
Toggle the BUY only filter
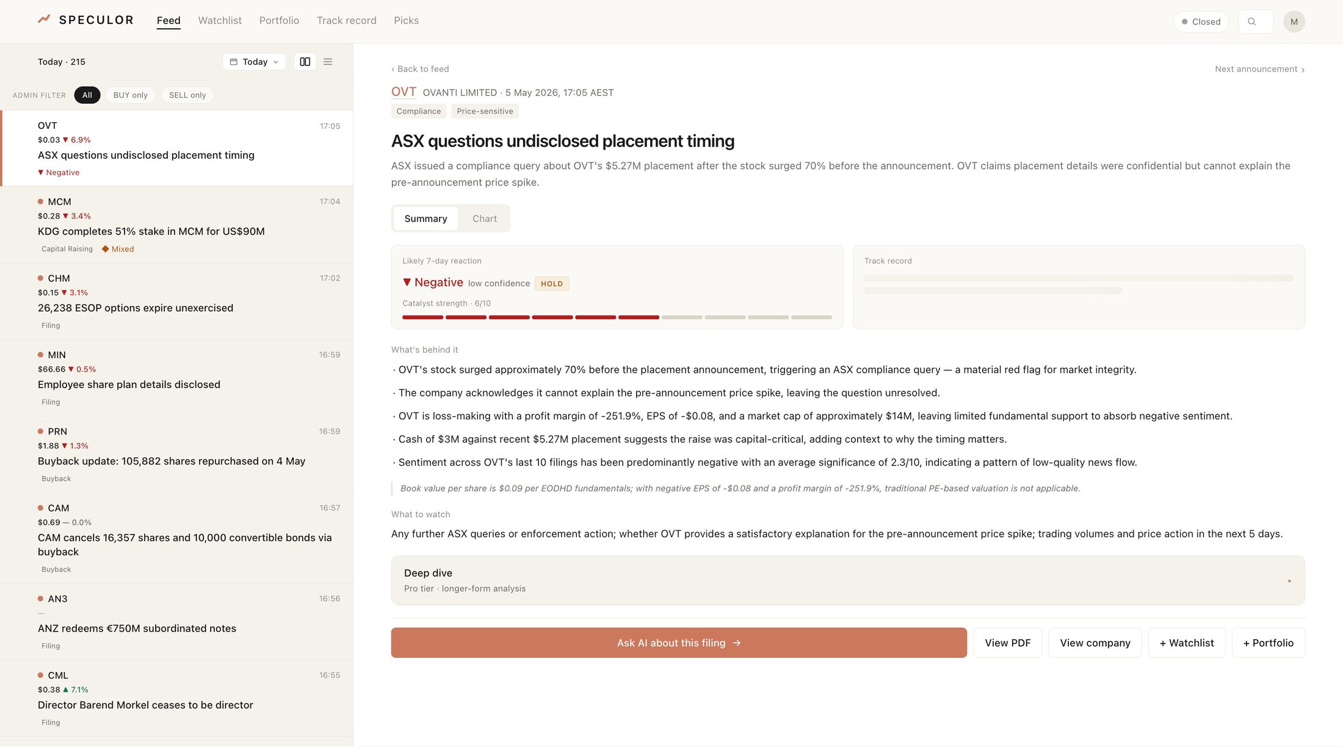130,95
